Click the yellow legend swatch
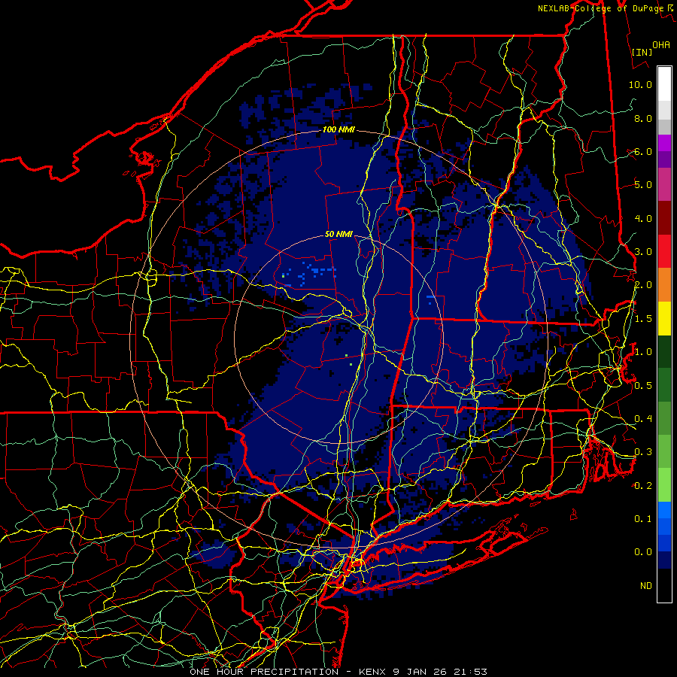This screenshot has height=677, width=677. (x=664, y=318)
